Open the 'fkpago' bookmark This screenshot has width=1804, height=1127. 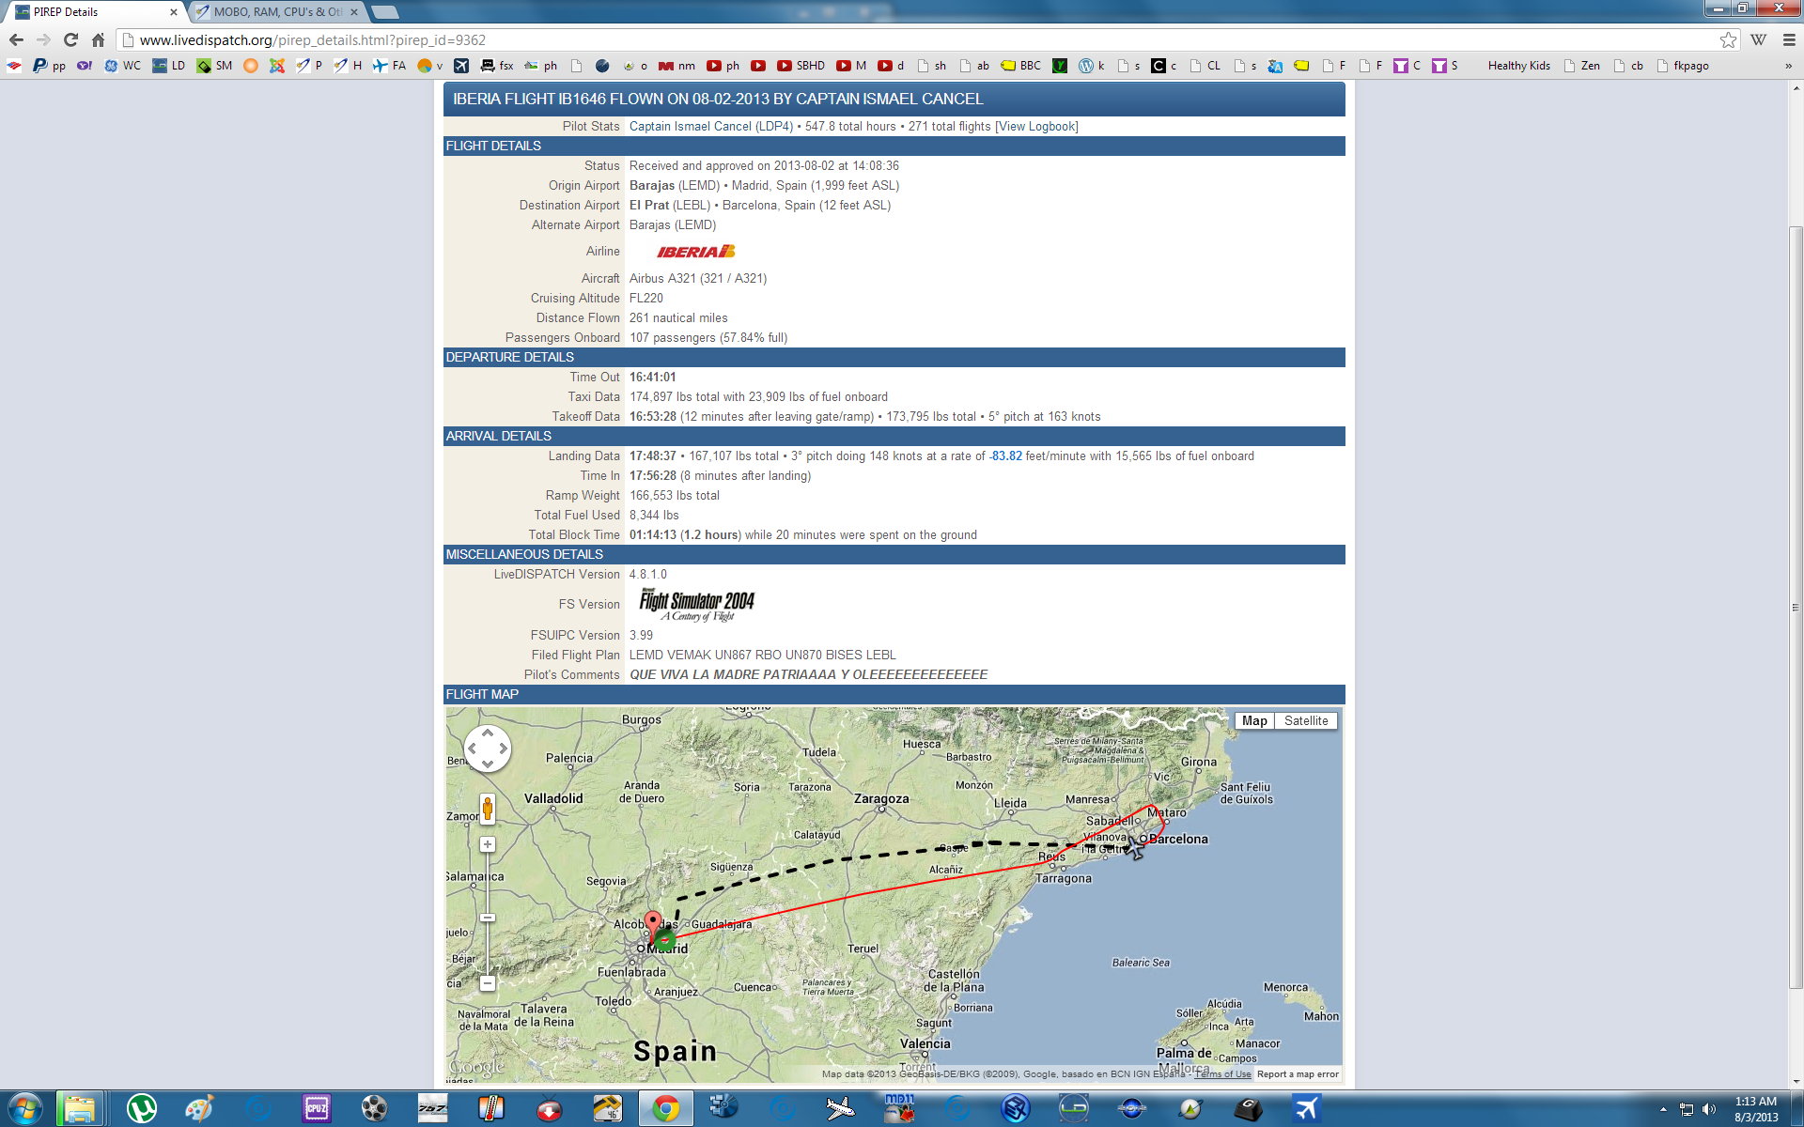coord(1683,66)
